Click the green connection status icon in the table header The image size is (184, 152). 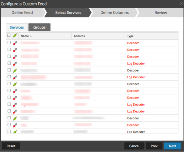[x=15, y=36]
